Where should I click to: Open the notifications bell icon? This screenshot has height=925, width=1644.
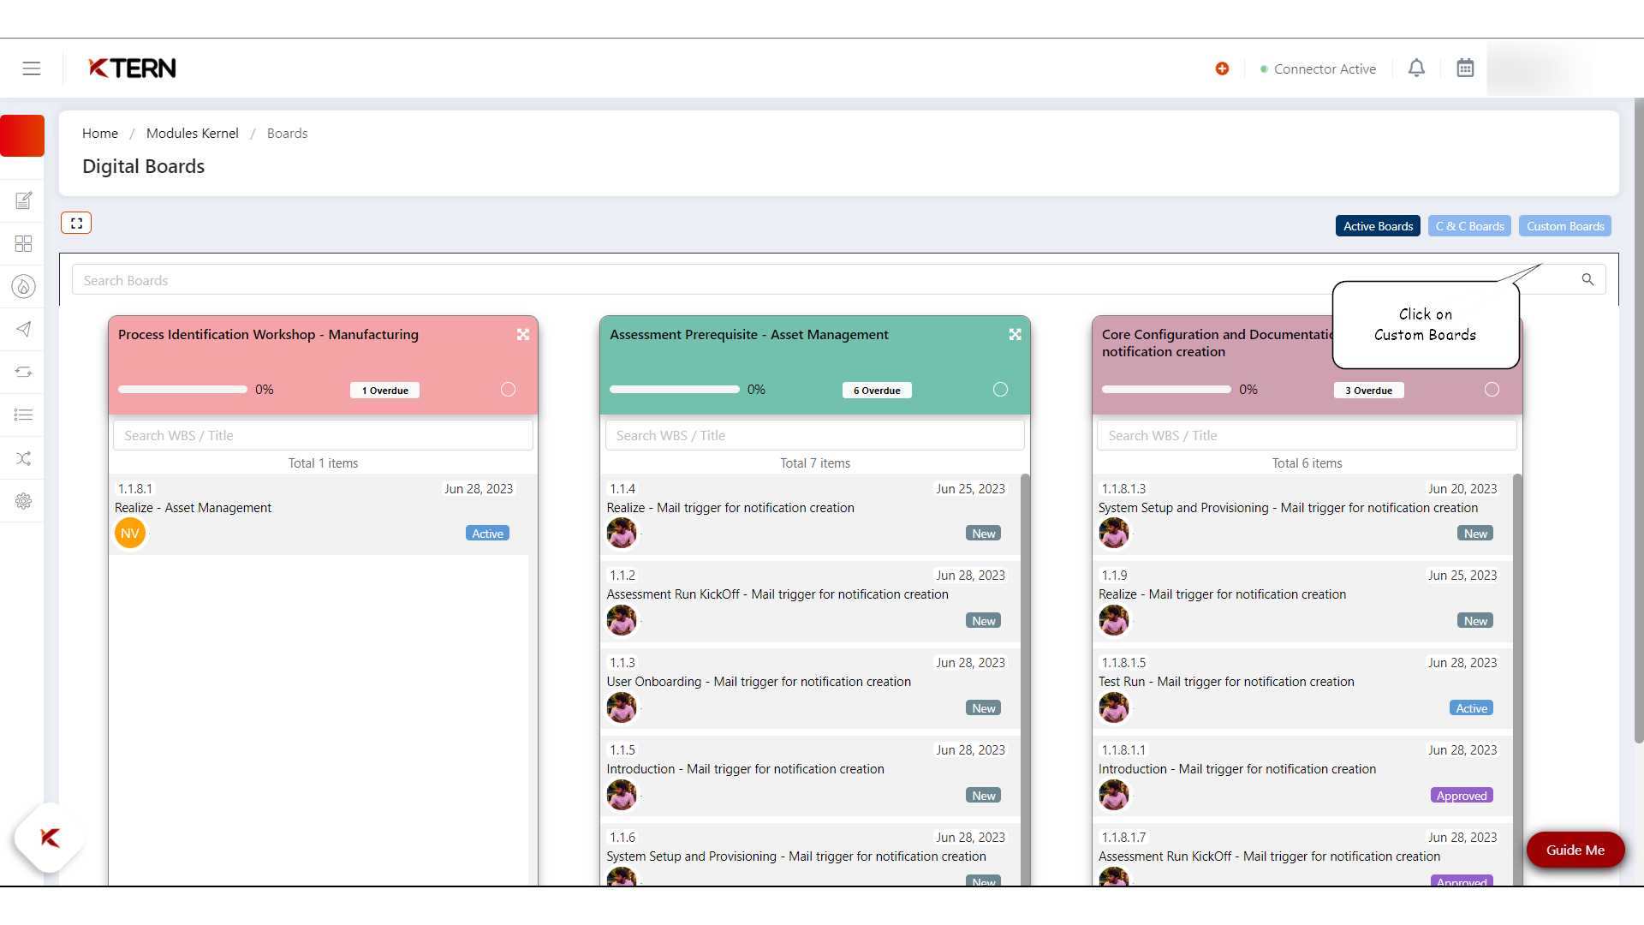coord(1416,68)
